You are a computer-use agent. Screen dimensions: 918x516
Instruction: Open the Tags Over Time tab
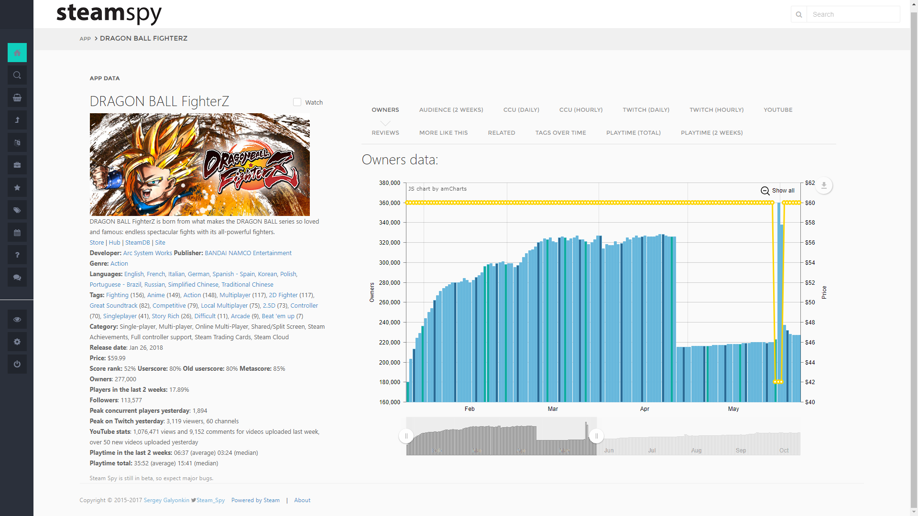pyautogui.click(x=560, y=133)
